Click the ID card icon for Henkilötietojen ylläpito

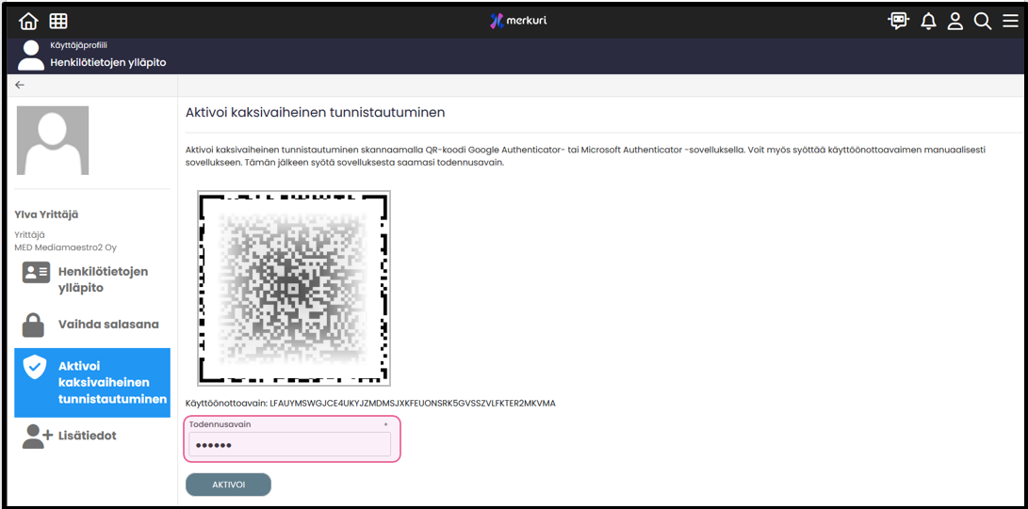pyautogui.click(x=36, y=273)
